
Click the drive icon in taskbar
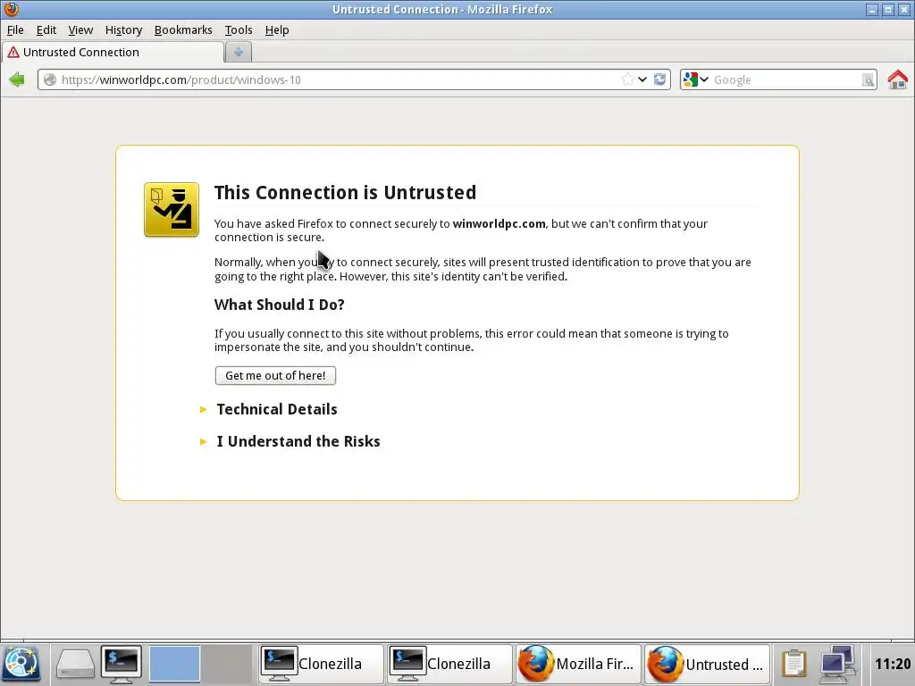coord(75,665)
